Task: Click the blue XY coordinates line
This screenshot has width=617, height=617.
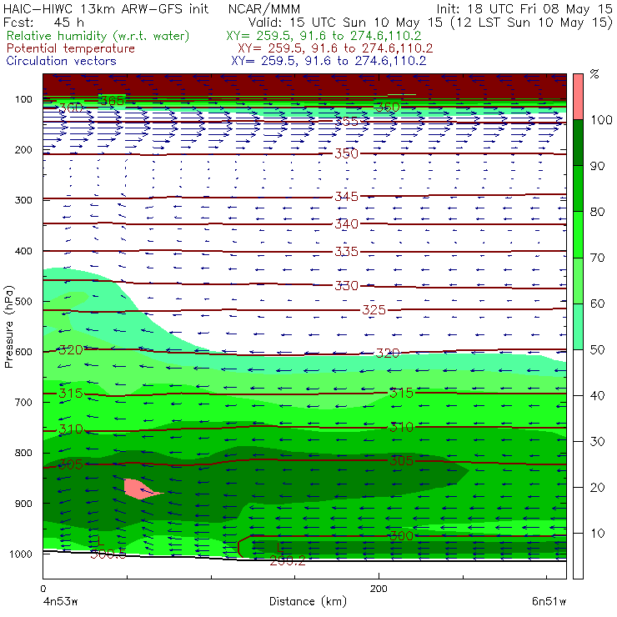Action: pyautogui.click(x=329, y=61)
